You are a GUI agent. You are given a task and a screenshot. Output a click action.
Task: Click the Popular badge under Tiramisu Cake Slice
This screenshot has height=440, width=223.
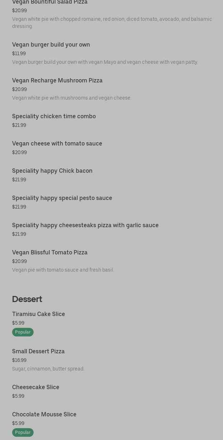pos(23,332)
